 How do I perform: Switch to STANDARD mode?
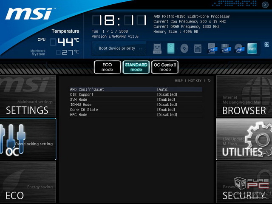136,67
